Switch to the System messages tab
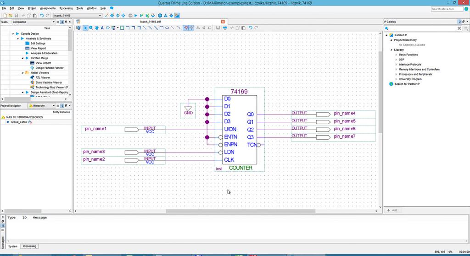This screenshot has height=256, width=470. pos(12,246)
